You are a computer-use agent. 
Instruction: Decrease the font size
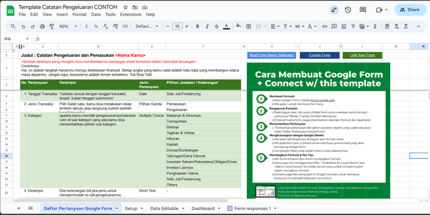click(168, 26)
